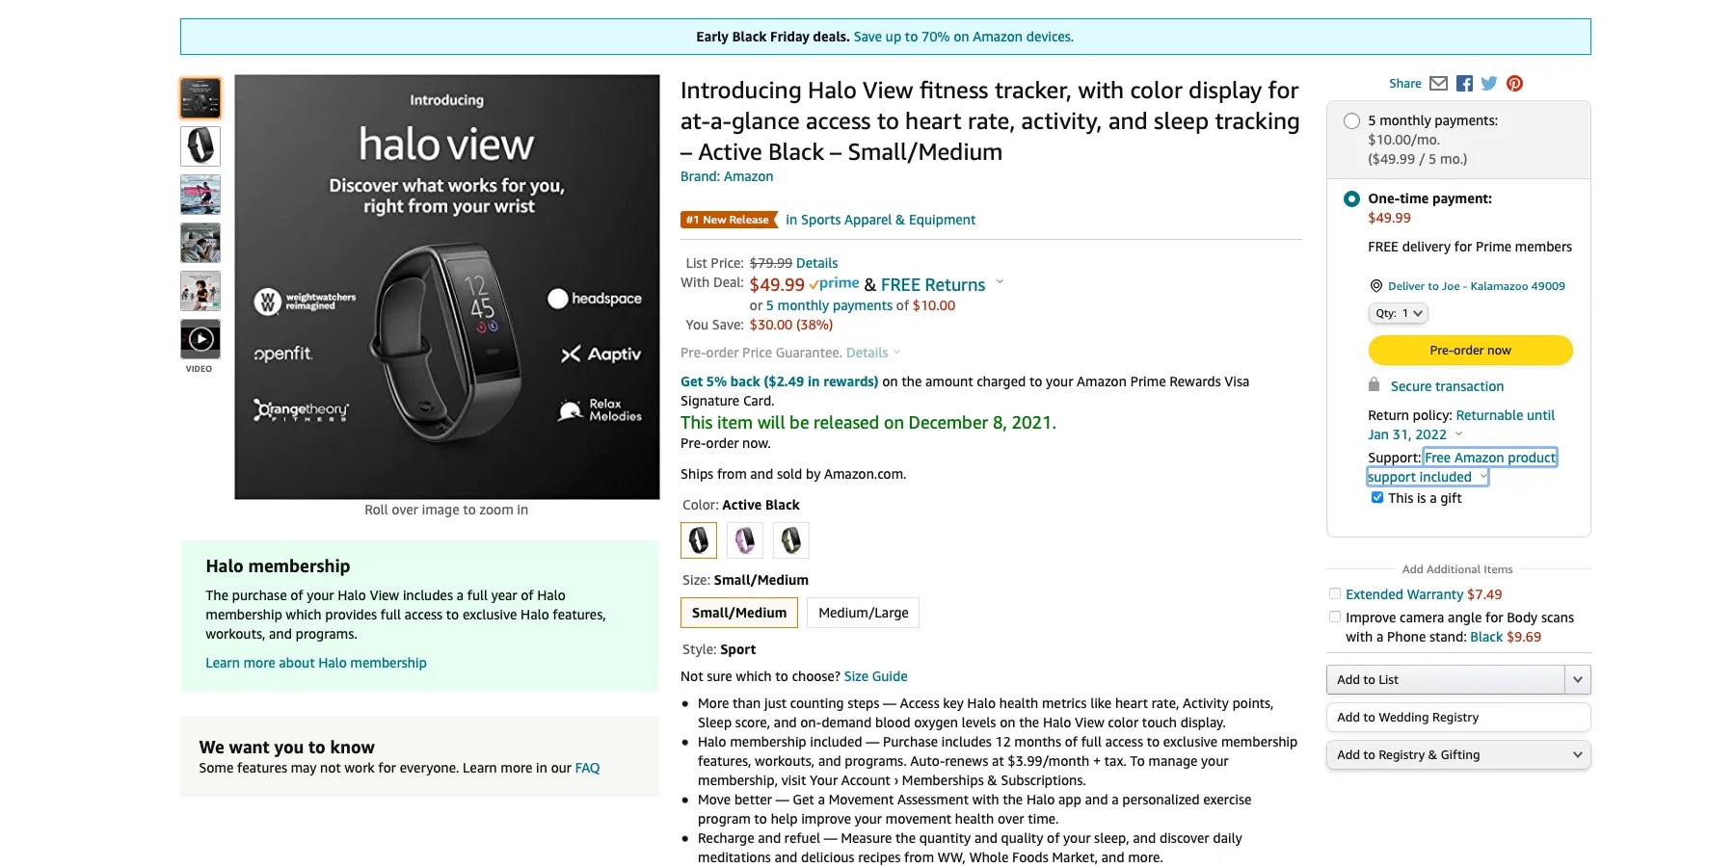This screenshot has height=867, width=1735.
Task: Share the product on Twitter
Action: (1488, 84)
